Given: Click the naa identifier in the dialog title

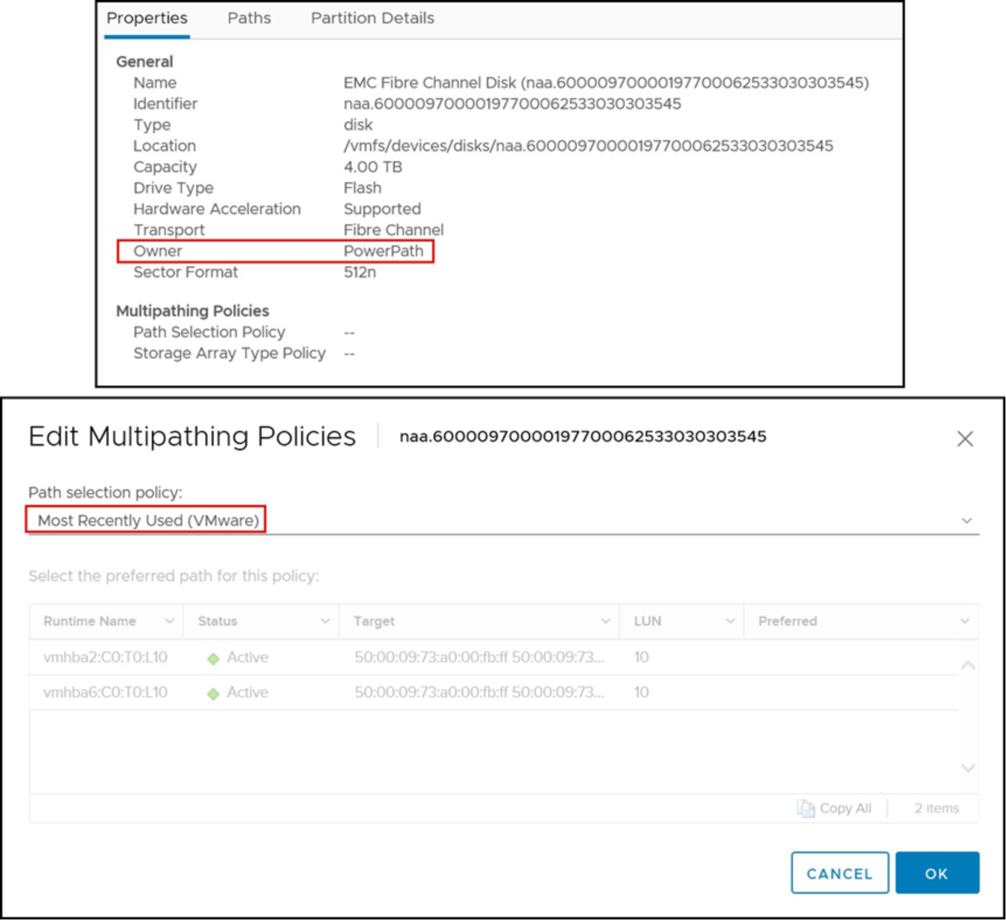Looking at the screenshot, I should (x=583, y=436).
